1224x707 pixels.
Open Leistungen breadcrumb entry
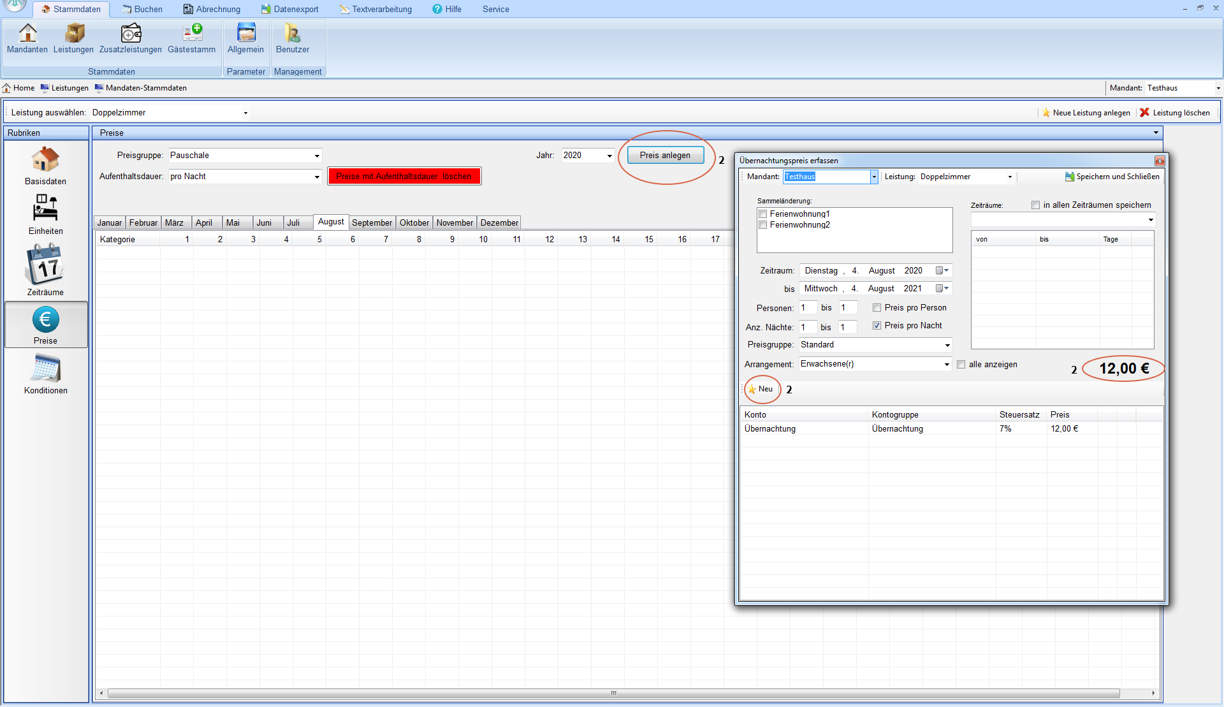pos(64,88)
